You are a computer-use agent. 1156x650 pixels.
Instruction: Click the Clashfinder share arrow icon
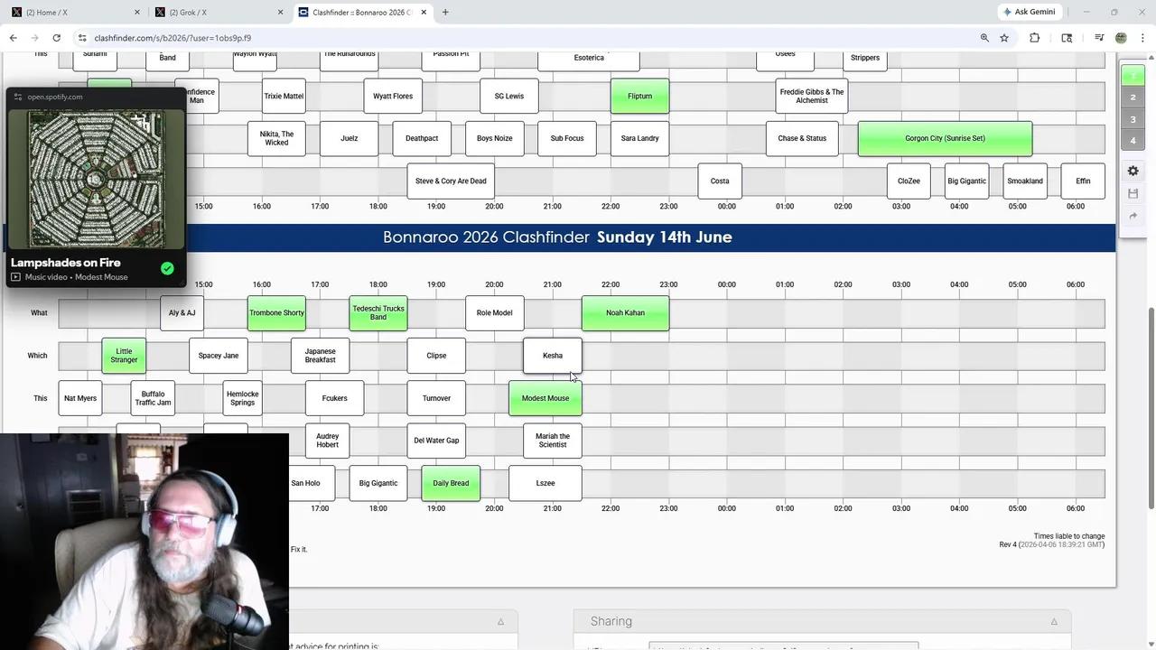[1133, 216]
